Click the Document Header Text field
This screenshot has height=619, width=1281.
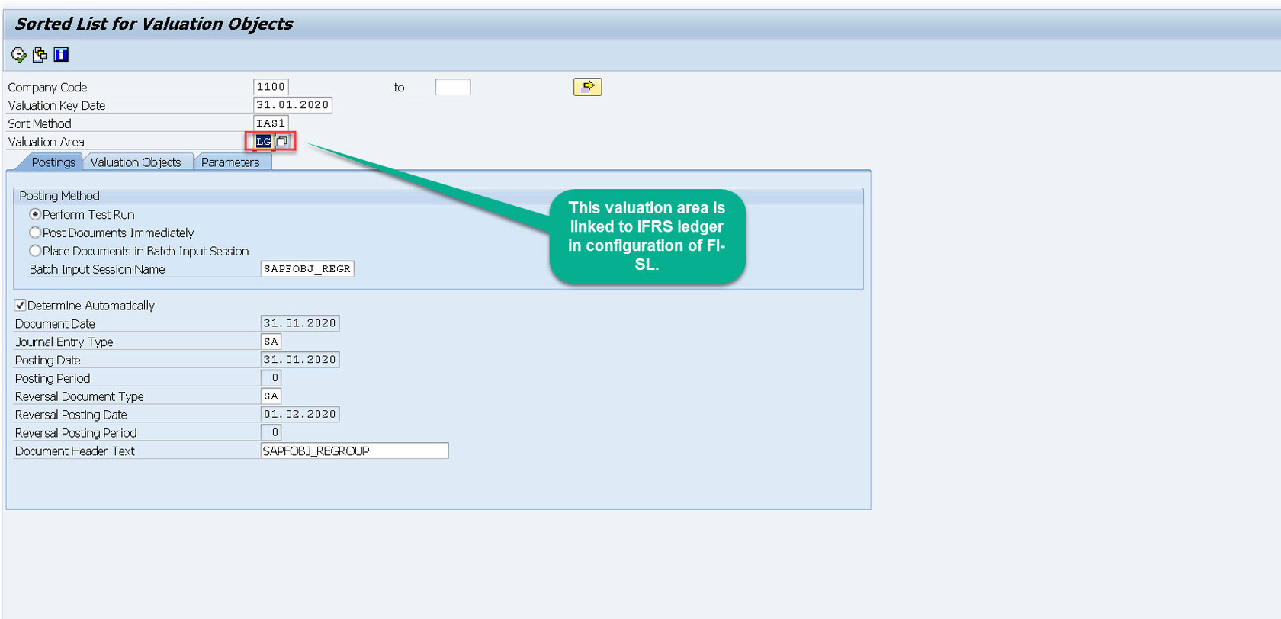pos(355,451)
